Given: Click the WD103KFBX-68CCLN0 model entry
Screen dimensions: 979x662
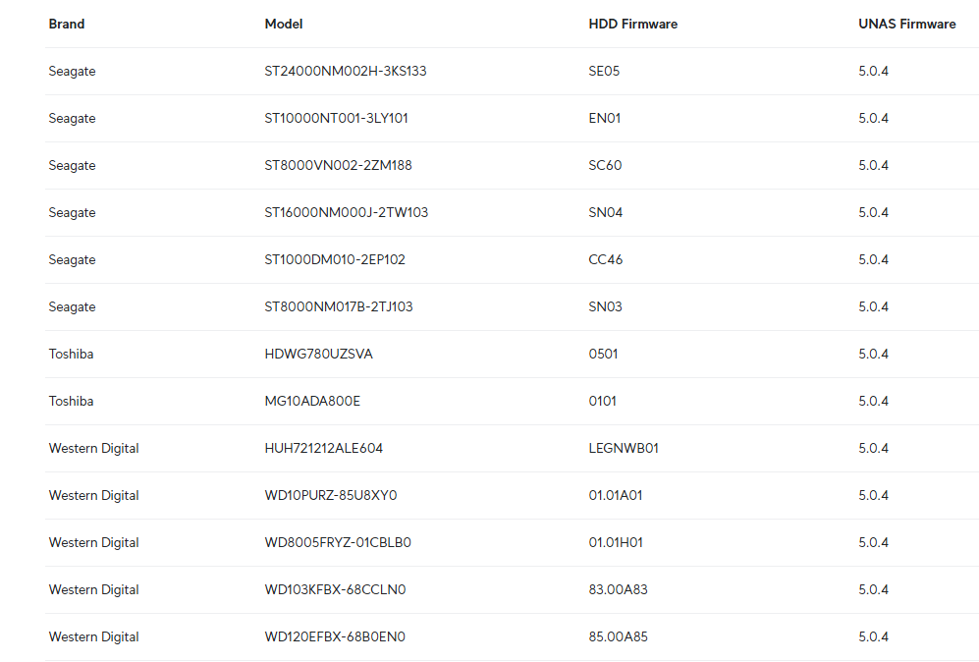Looking at the screenshot, I should pos(335,589).
